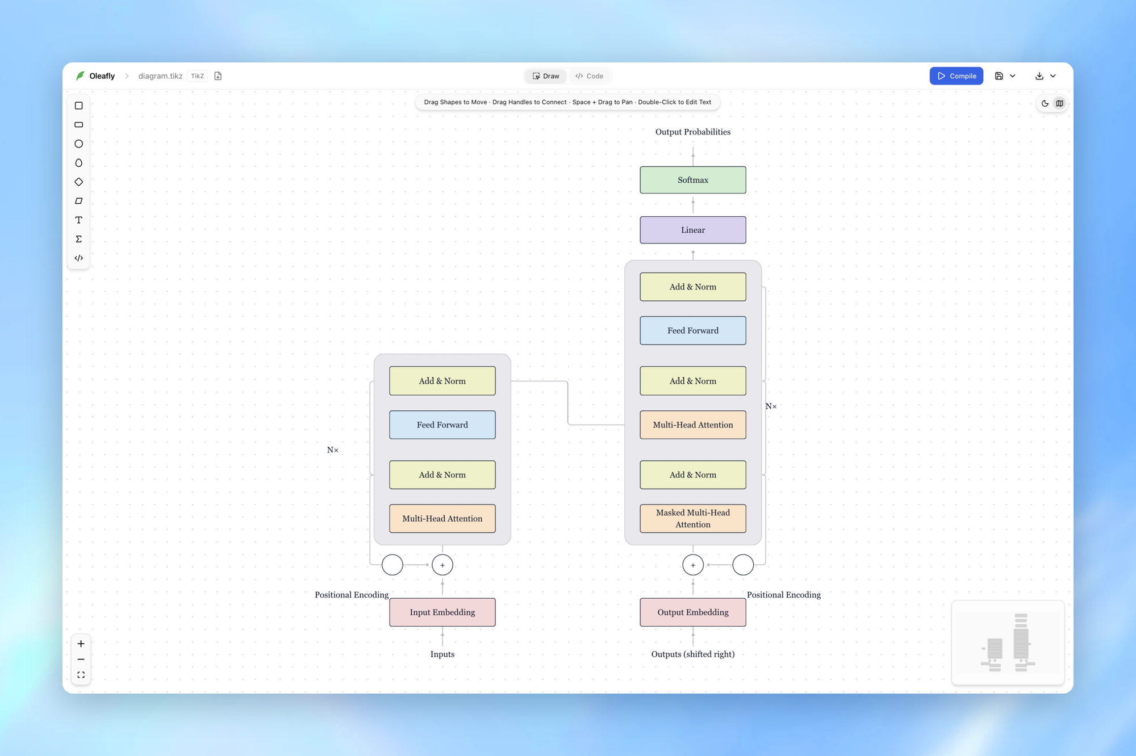This screenshot has width=1136, height=756.
Task: Expand the save options chevron
Action: 1013,76
